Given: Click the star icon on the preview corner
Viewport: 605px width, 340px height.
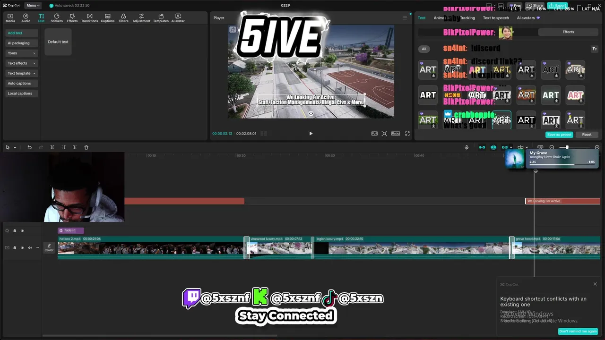Looking at the screenshot, I should pyautogui.click(x=233, y=30).
